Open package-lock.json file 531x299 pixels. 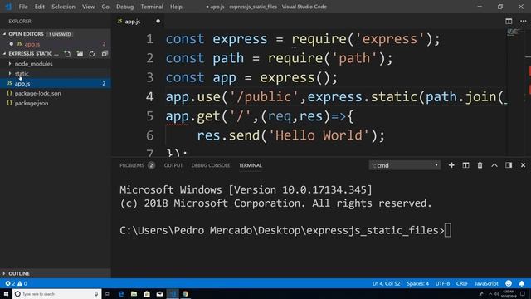[37, 93]
